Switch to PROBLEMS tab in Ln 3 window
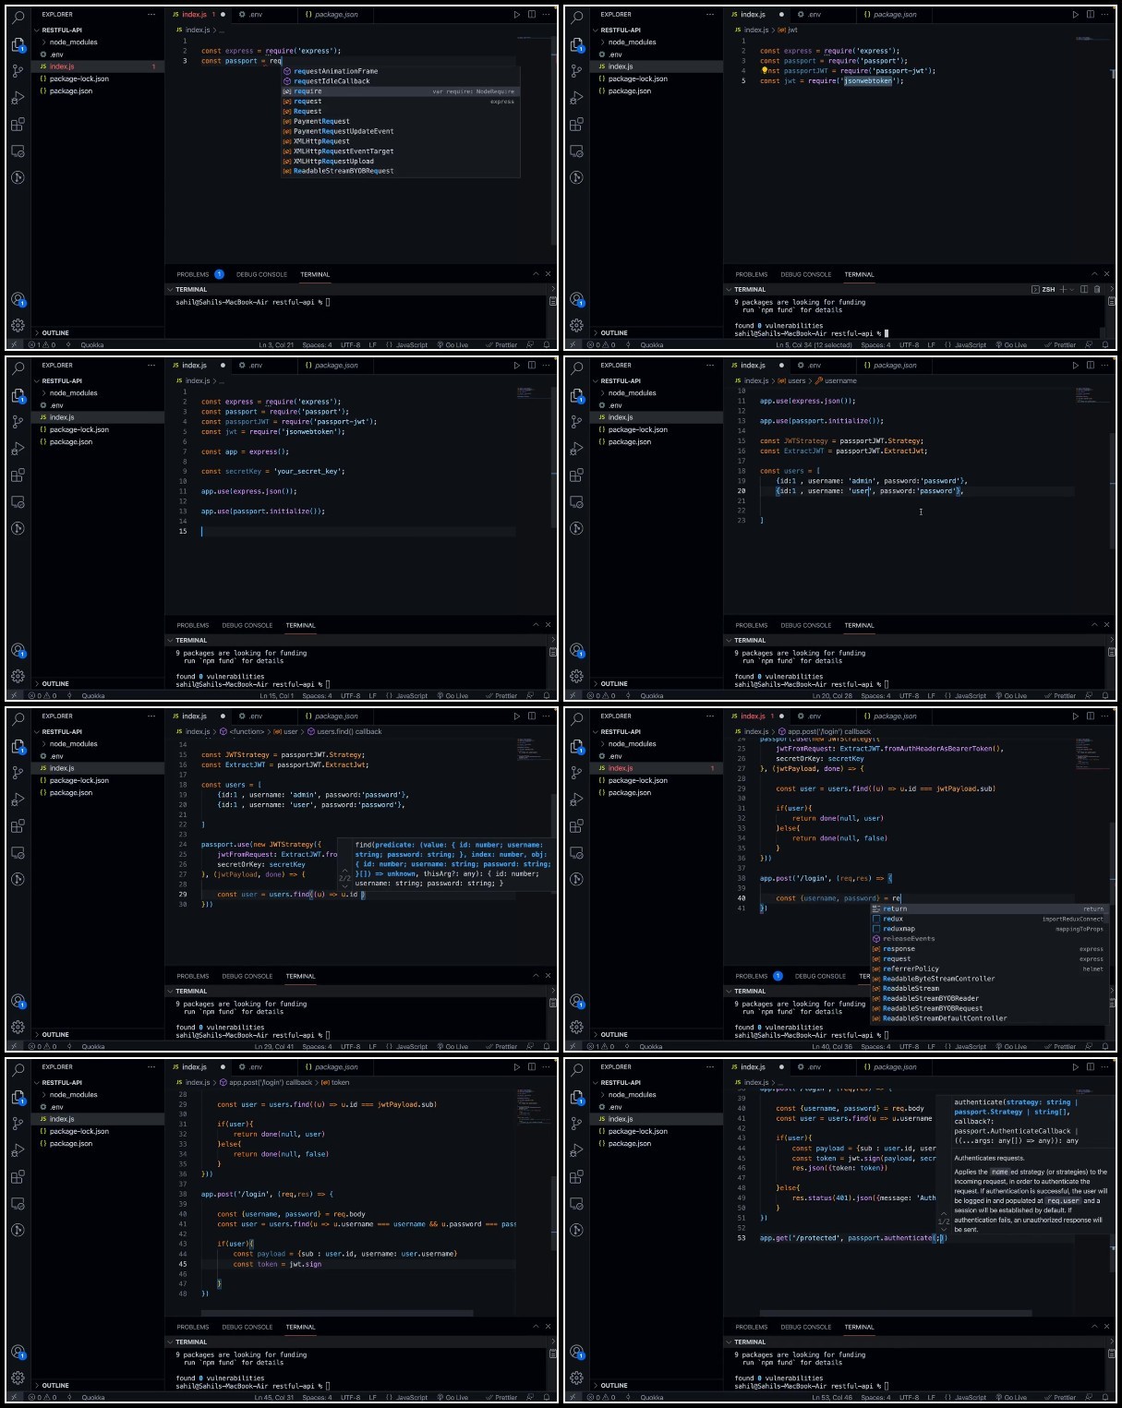Viewport: 1122px width, 1408px height. point(193,274)
